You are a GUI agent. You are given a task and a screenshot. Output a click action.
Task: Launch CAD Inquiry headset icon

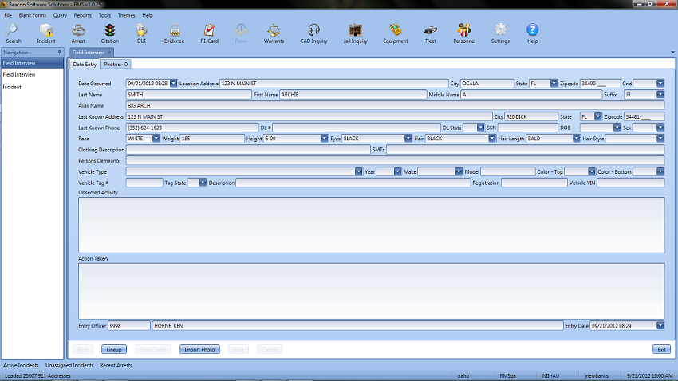coord(314,31)
